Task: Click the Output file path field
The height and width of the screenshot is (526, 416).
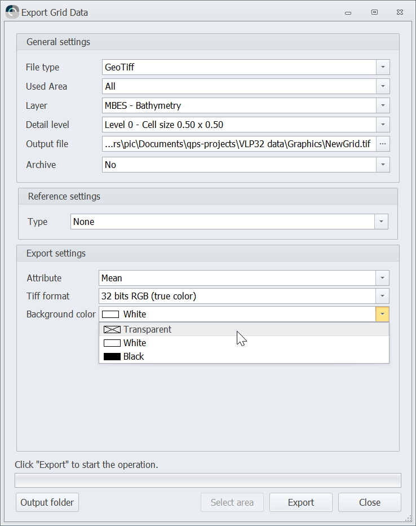Action: click(x=238, y=144)
